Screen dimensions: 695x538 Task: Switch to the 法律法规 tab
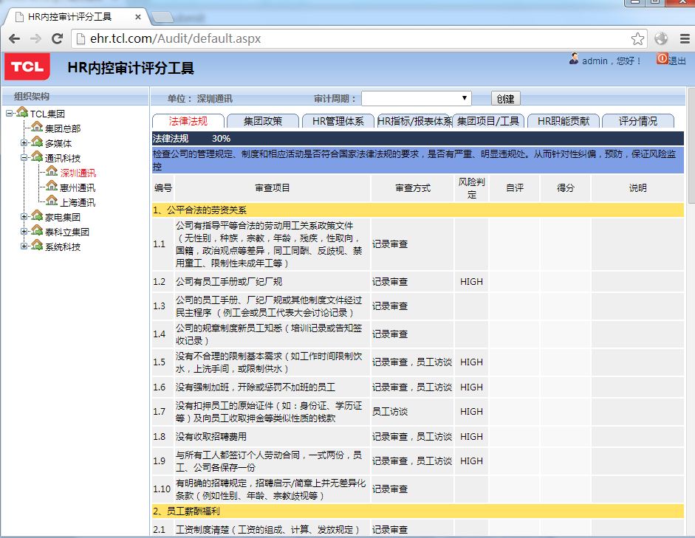pyautogui.click(x=188, y=121)
